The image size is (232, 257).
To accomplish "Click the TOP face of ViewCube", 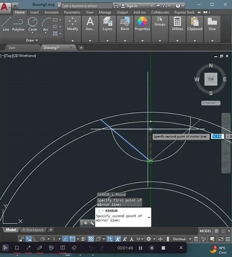I will pyautogui.click(x=211, y=79).
